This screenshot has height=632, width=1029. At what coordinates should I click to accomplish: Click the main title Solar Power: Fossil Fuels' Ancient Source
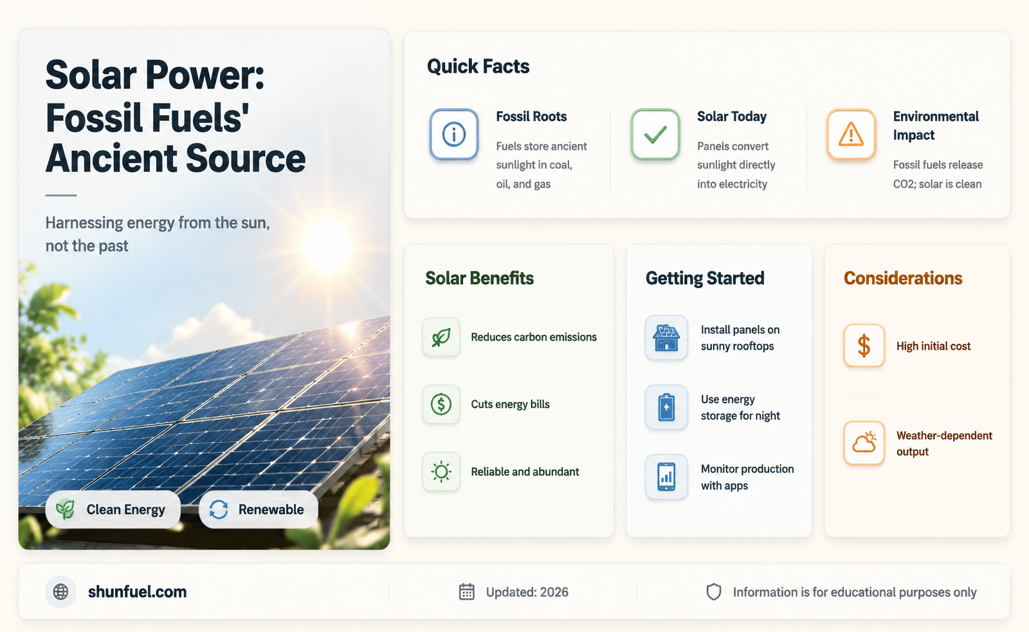pyautogui.click(x=175, y=116)
